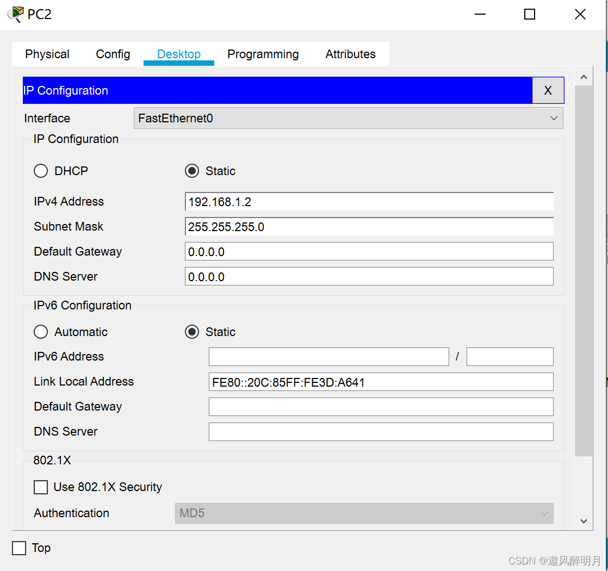Image resolution: width=608 pixels, height=571 pixels.
Task: Open the Attributes tab
Action: 350,54
